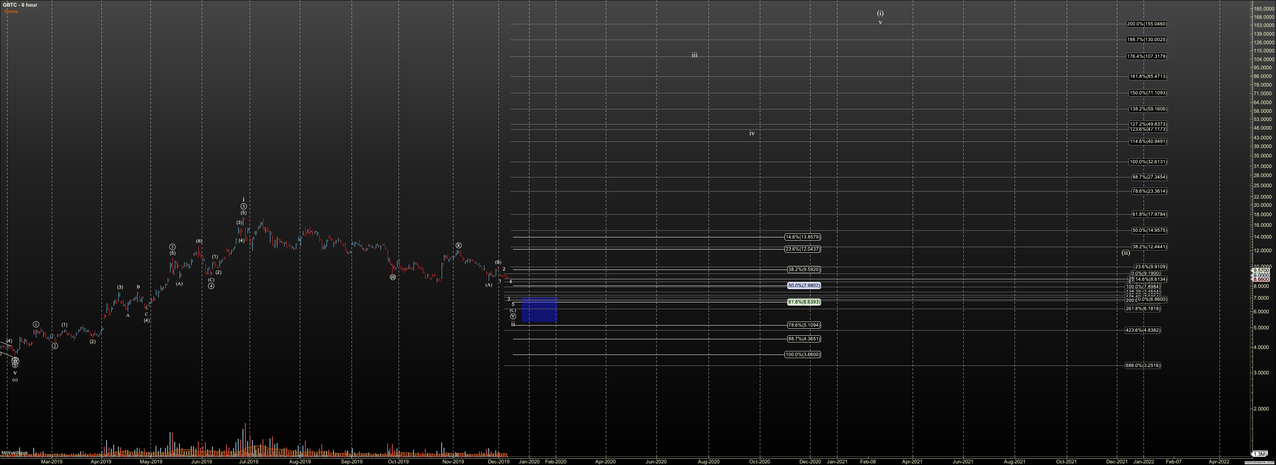
Task: Click the Jul-2019 date on time axis
Action: 249,461
